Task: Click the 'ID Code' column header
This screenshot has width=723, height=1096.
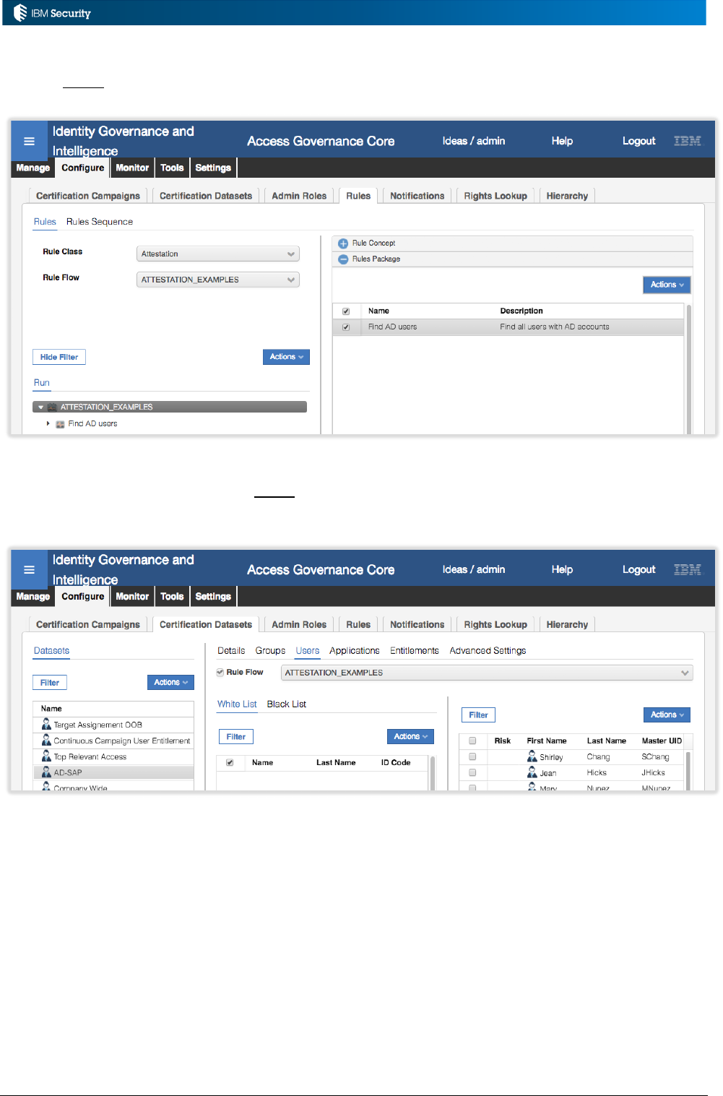Action: tap(396, 763)
